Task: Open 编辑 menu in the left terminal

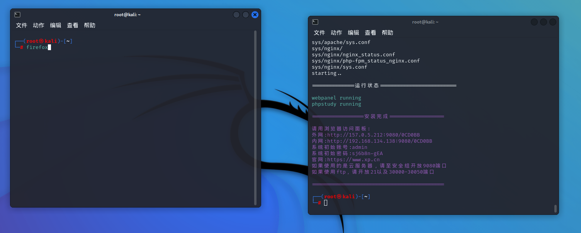Action: (x=56, y=25)
